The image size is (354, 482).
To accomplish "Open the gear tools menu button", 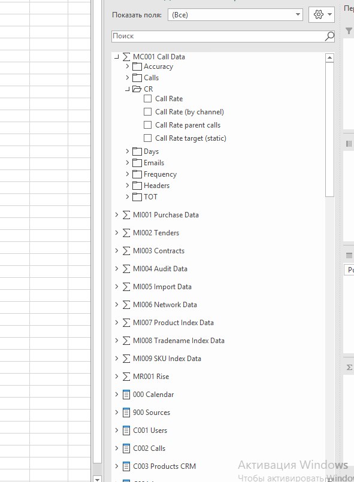I will (322, 14).
